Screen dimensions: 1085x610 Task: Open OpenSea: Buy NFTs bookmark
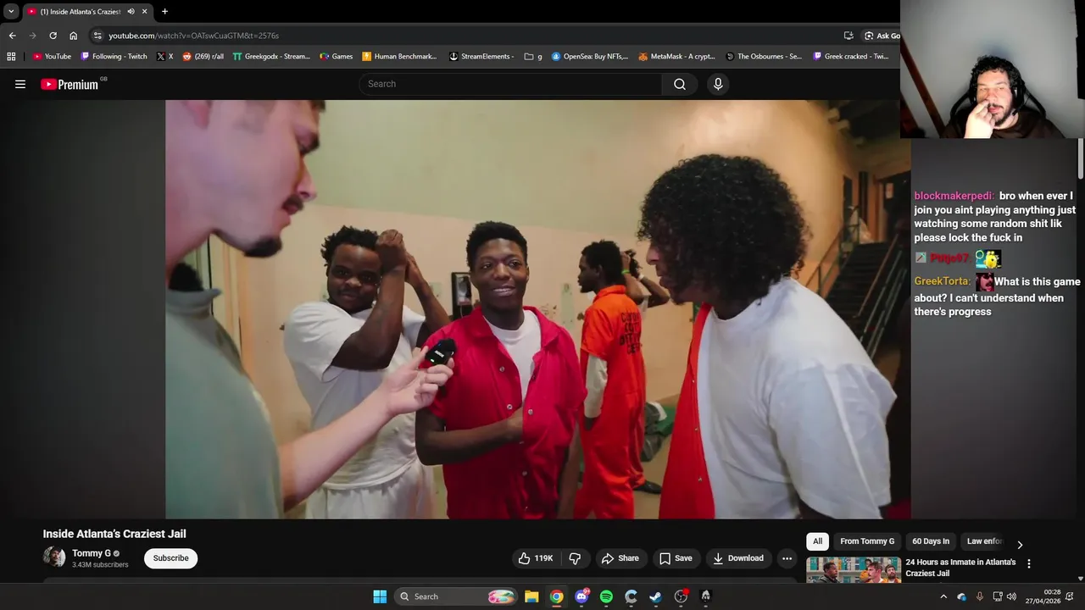point(590,57)
